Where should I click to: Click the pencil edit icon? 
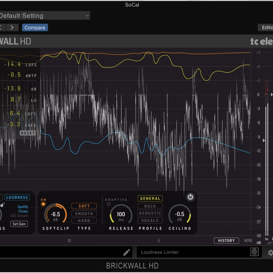pyautogui.click(x=127, y=252)
